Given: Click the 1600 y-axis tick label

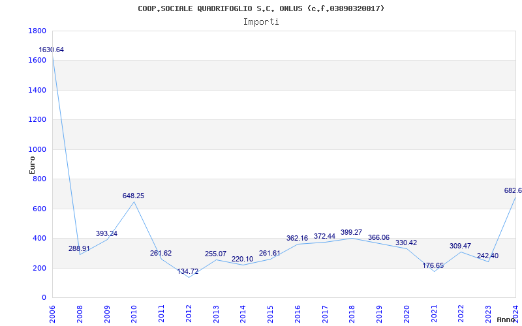Looking at the screenshot, I should 37,60.
